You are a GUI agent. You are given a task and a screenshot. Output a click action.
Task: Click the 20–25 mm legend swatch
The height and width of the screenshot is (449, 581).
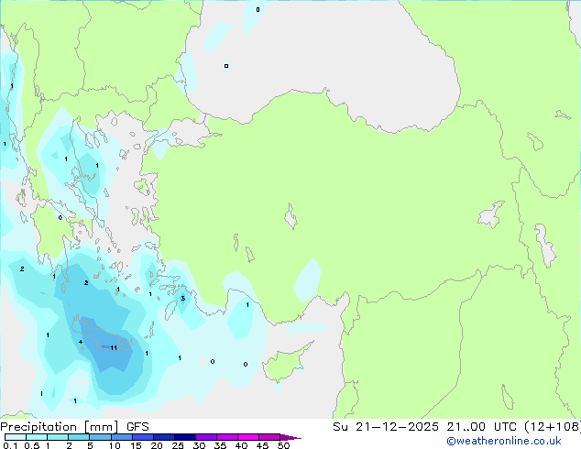pyautogui.click(x=164, y=437)
